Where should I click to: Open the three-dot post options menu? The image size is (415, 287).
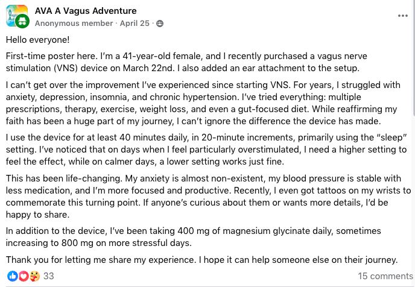click(x=403, y=16)
